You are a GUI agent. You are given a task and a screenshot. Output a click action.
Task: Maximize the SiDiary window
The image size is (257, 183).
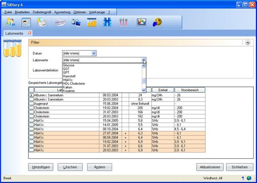tap(246, 5)
